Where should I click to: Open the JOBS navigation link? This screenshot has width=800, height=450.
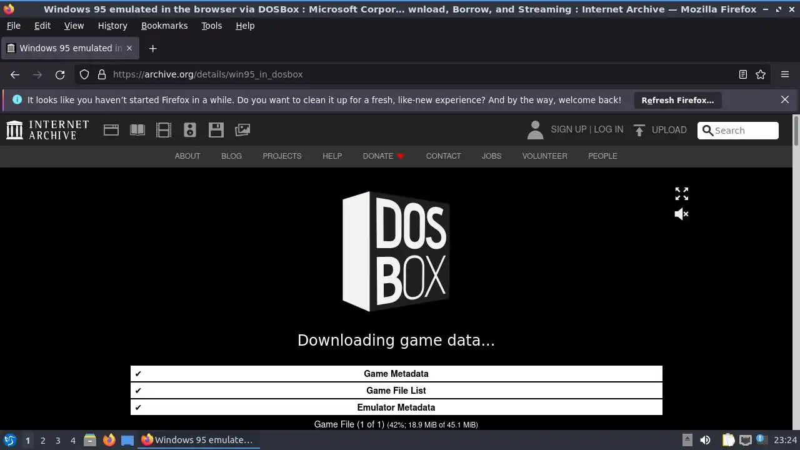491,156
